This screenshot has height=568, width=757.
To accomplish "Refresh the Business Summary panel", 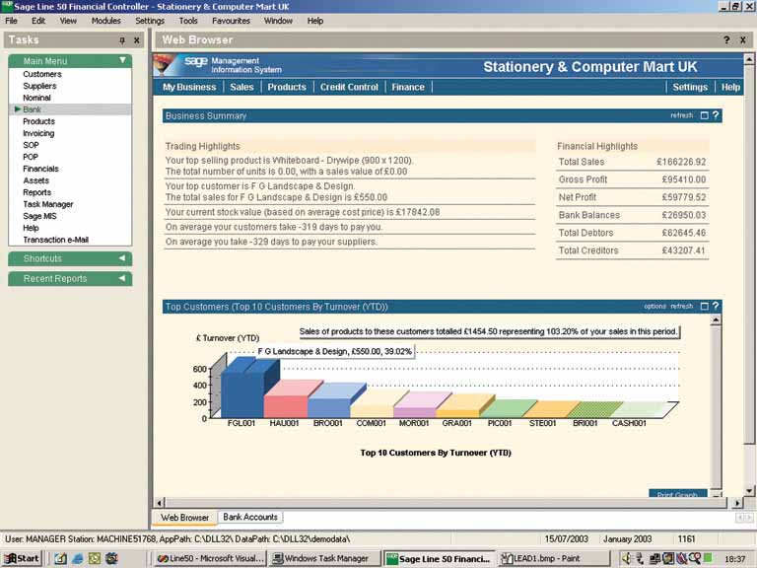I will pyautogui.click(x=682, y=115).
